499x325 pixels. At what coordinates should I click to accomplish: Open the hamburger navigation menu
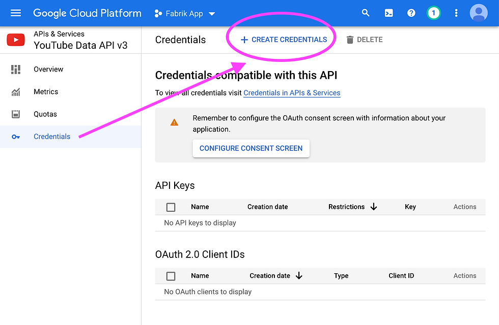click(16, 13)
